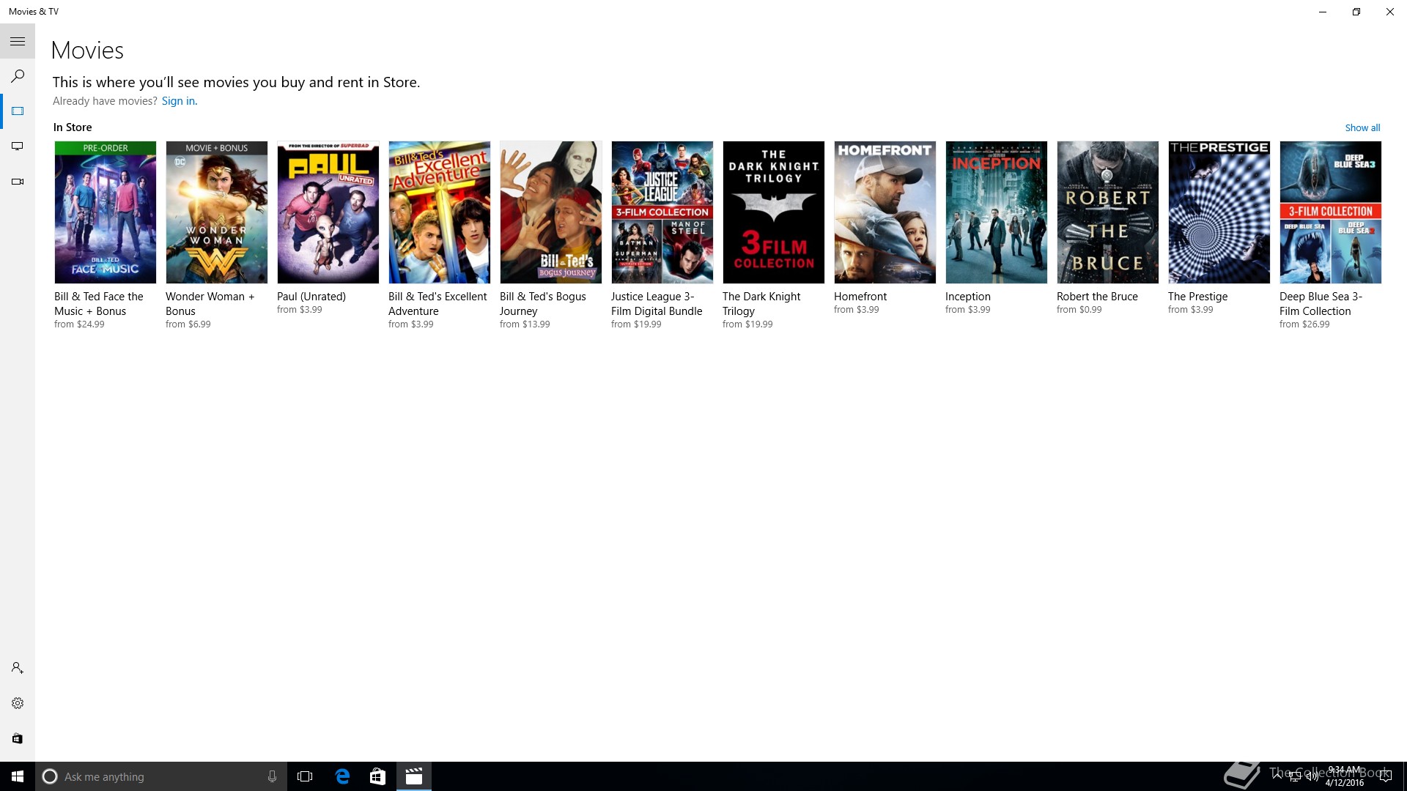This screenshot has height=791, width=1407.
Task: Click the 'Homefront' title text
Action: tap(860, 297)
